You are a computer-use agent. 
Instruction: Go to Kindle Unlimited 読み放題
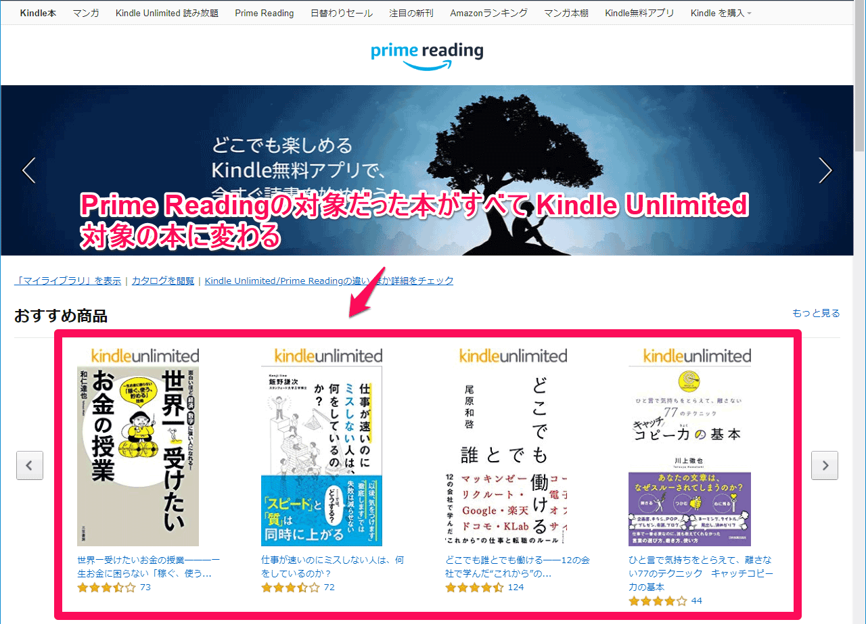click(x=167, y=13)
